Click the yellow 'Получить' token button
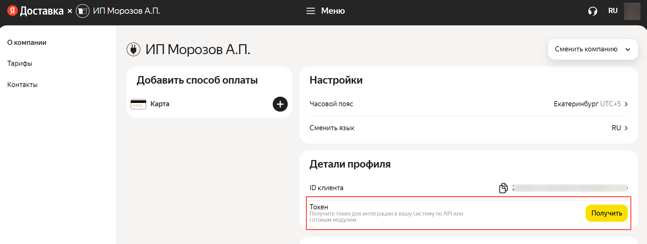 click(x=607, y=213)
